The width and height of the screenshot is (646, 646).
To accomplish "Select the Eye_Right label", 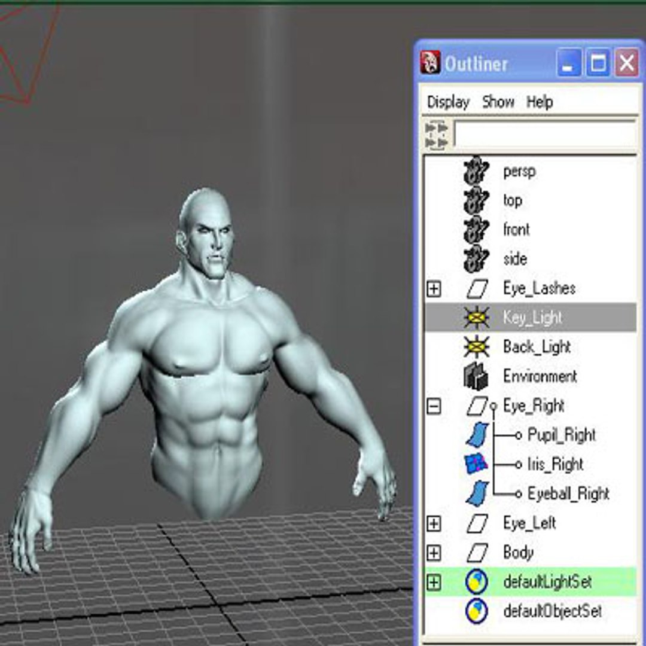I will [x=534, y=406].
